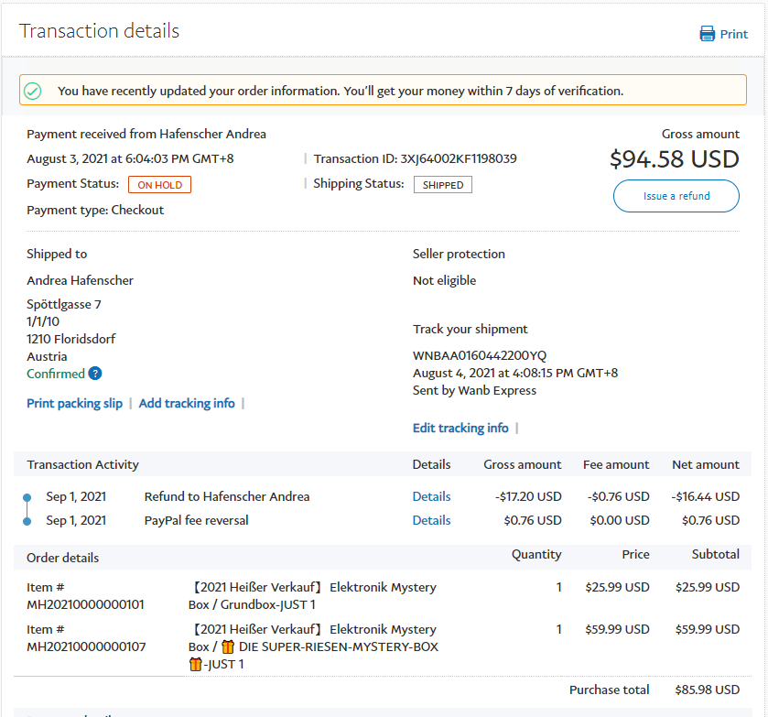Image resolution: width=768 pixels, height=717 pixels.
Task: Click the $94.58 USD gross amount
Action: coord(674,159)
